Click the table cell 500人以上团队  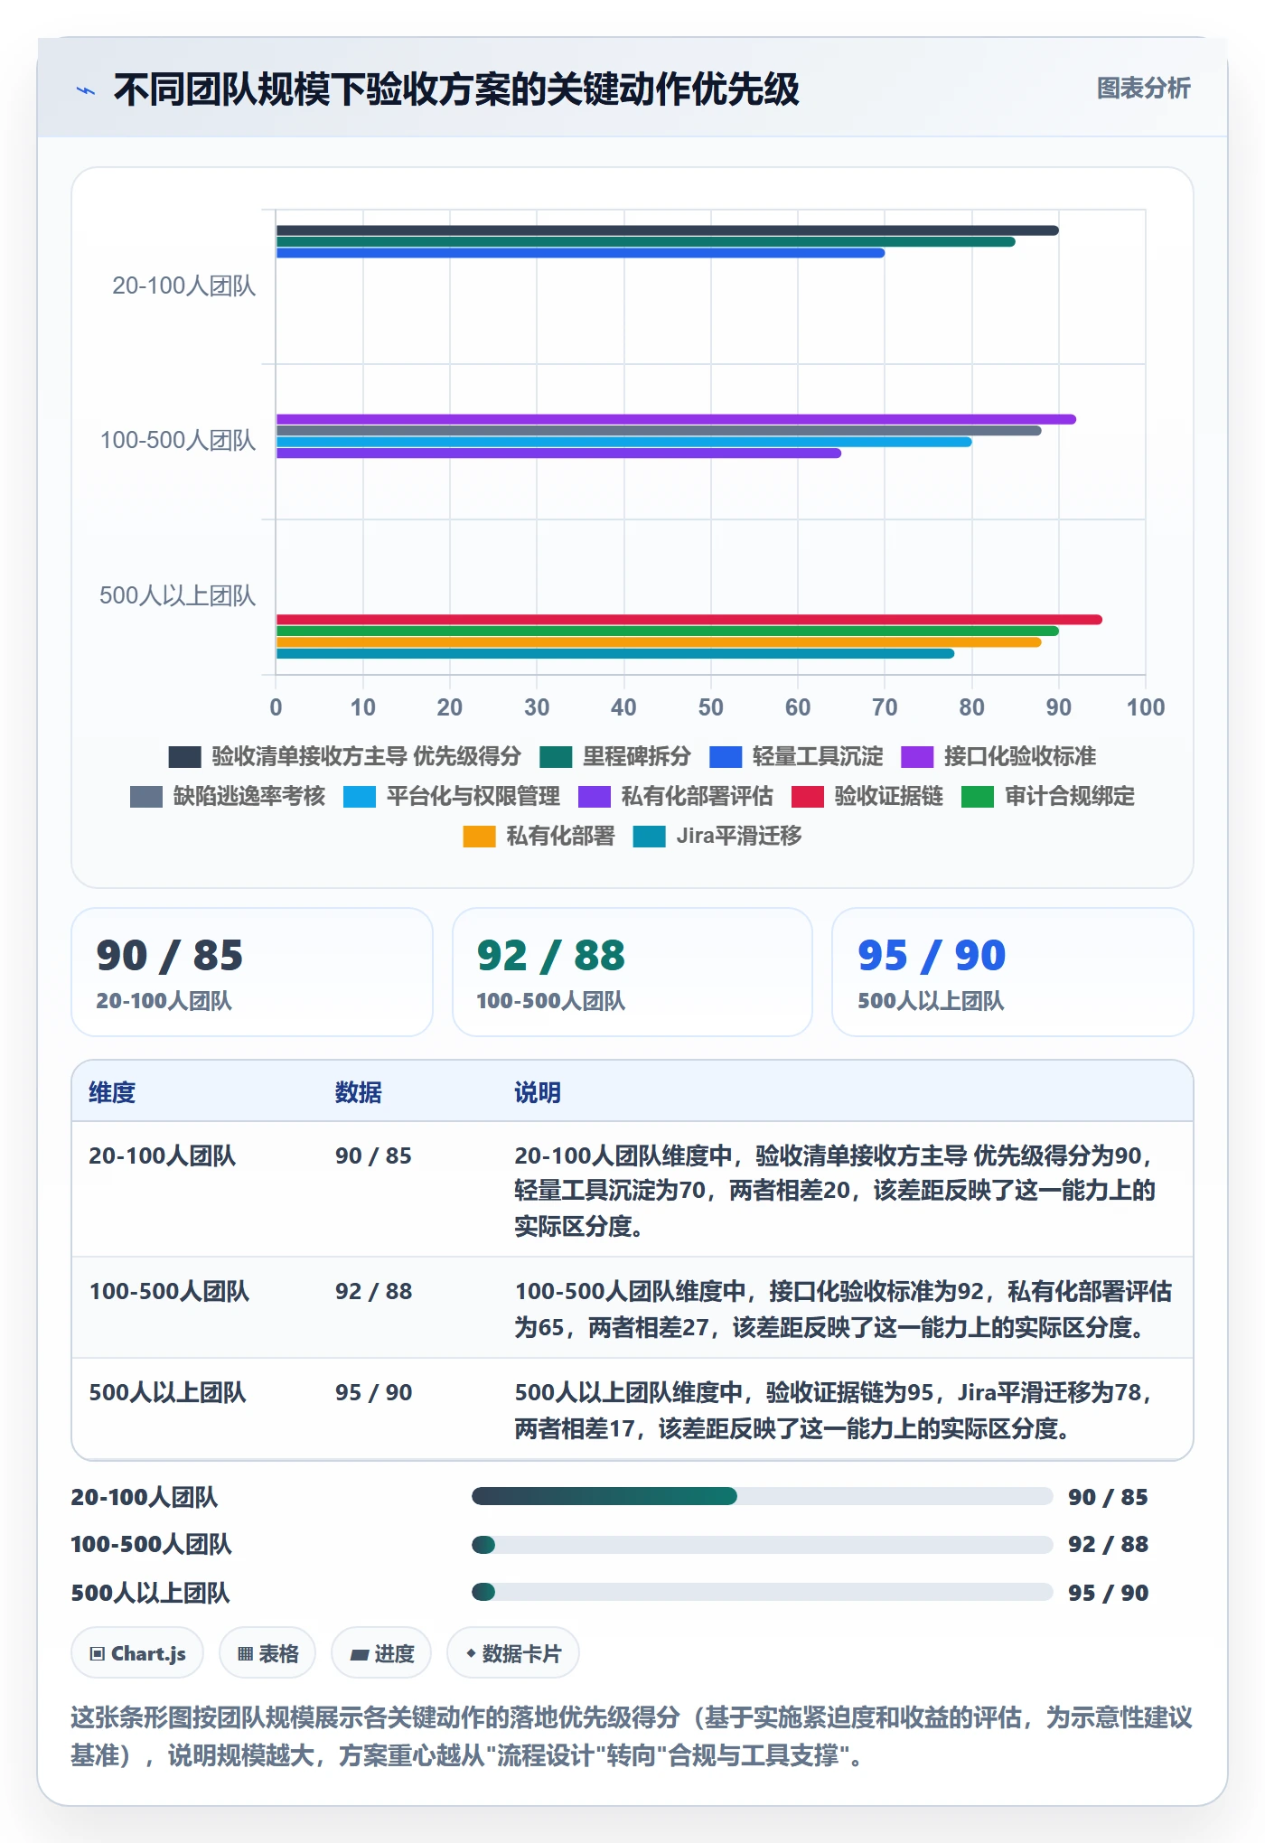click(167, 1392)
